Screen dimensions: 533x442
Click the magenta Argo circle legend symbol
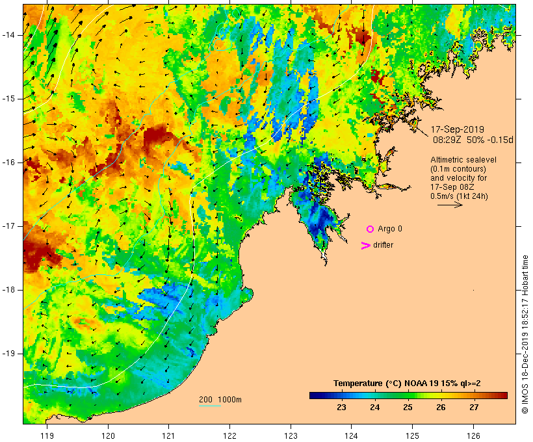(x=370, y=229)
